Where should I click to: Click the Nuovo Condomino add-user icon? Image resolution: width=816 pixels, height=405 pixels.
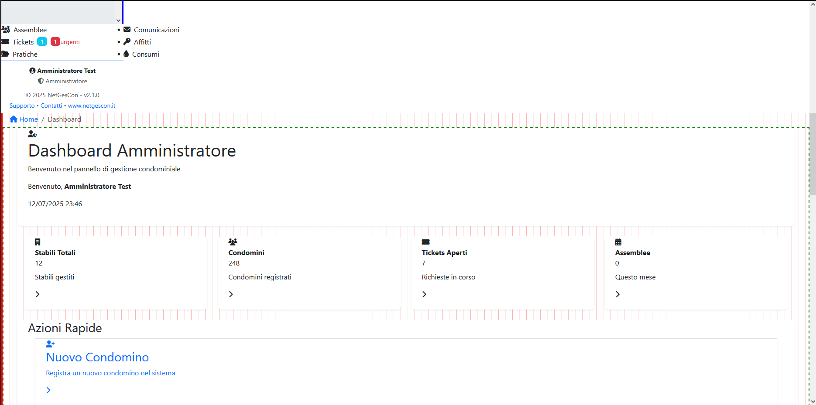click(x=50, y=344)
